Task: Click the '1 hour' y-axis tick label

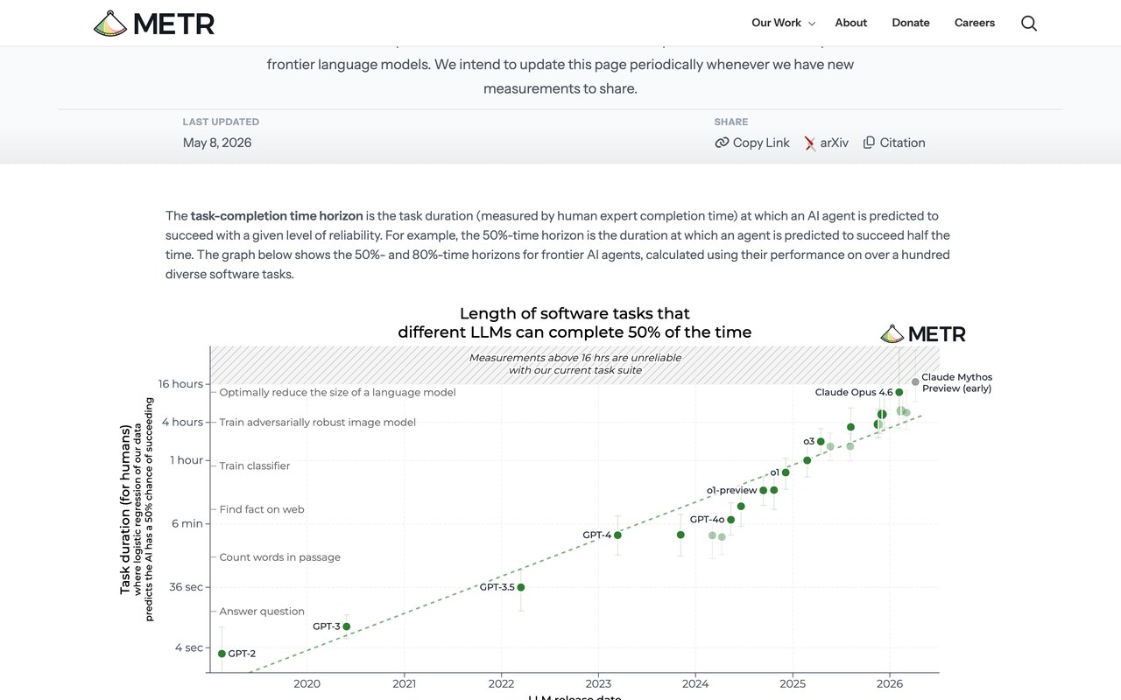Action: (187, 460)
